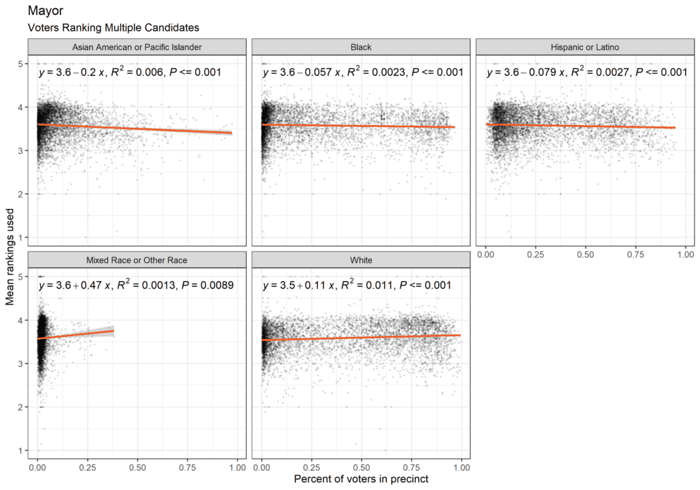Click the short orange trend line in Mixed Race panel
The height and width of the screenshot is (490, 700).
(75, 334)
